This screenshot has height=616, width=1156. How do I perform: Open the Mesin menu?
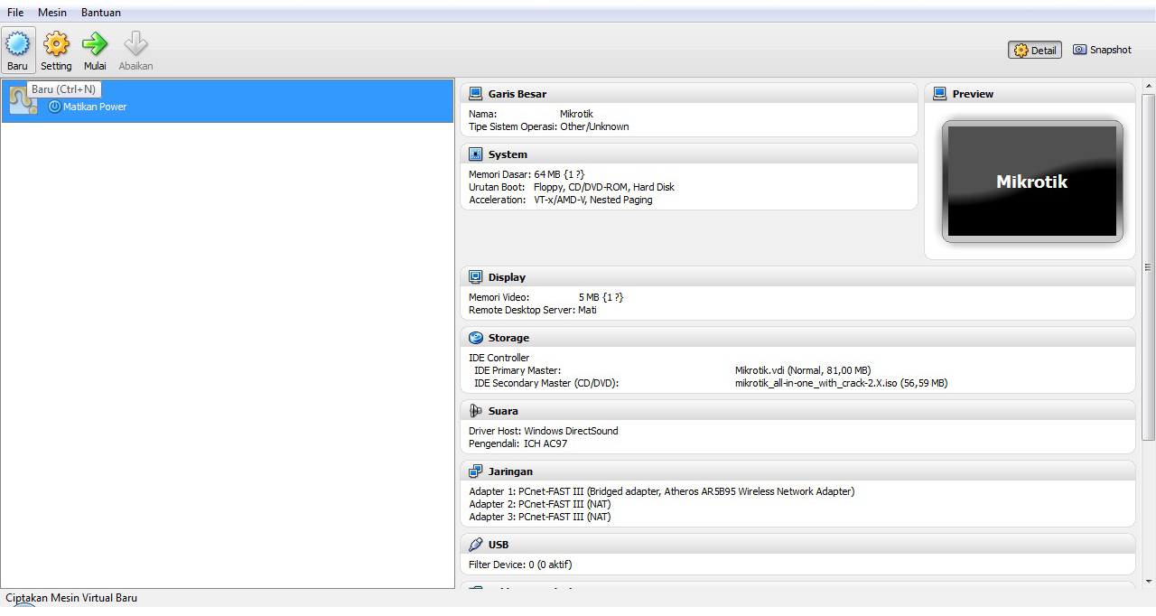52,13
